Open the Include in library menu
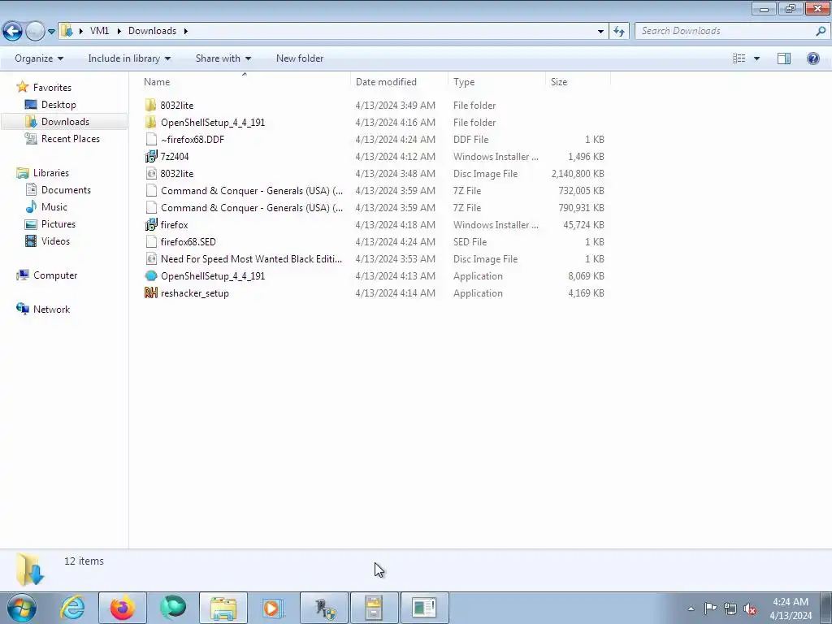832x624 pixels. (129, 58)
